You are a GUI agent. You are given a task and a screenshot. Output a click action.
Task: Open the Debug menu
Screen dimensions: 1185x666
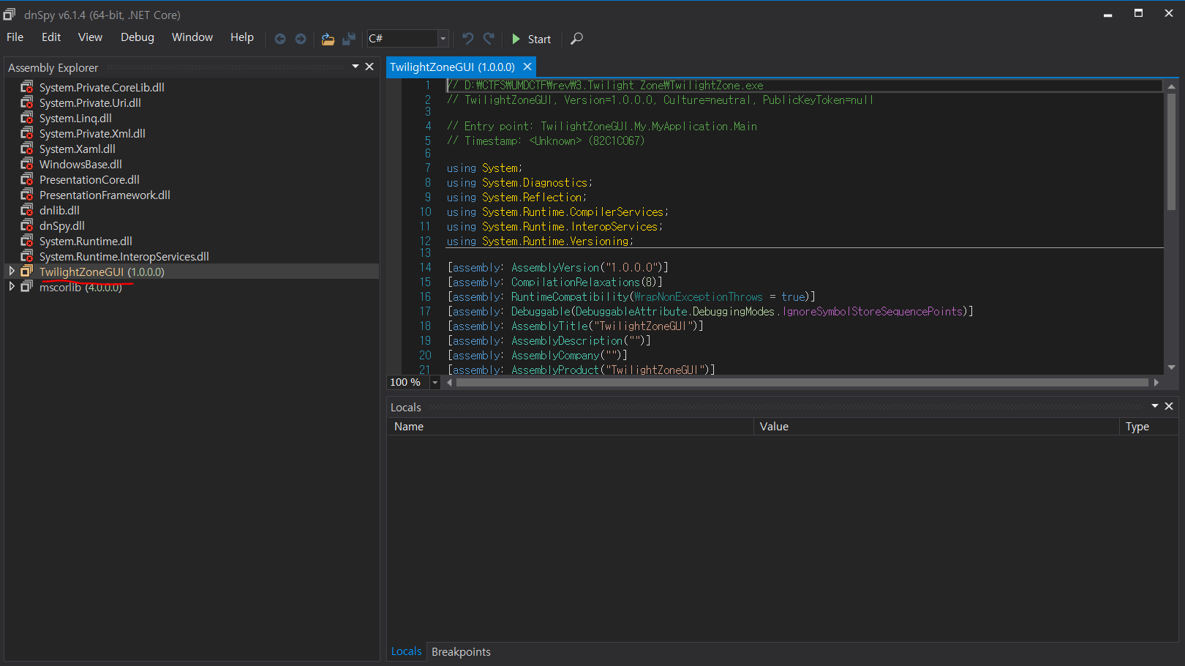tap(137, 37)
